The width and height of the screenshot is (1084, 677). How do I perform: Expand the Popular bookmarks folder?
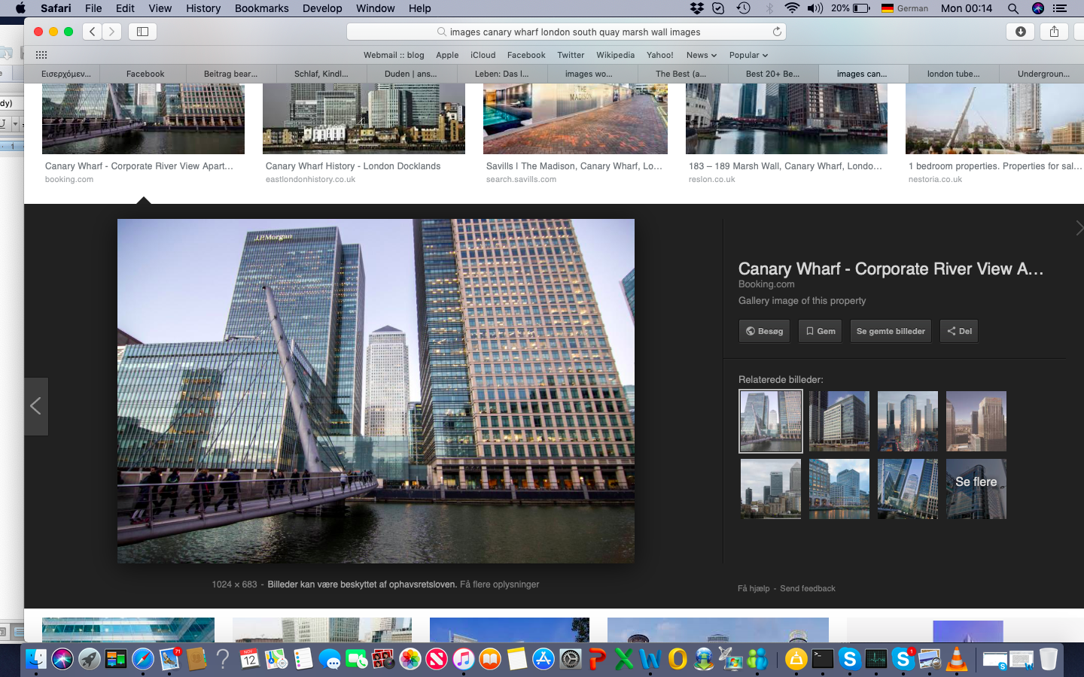tap(748, 55)
